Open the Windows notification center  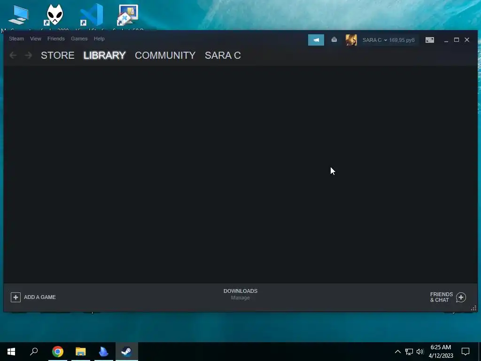tap(465, 352)
